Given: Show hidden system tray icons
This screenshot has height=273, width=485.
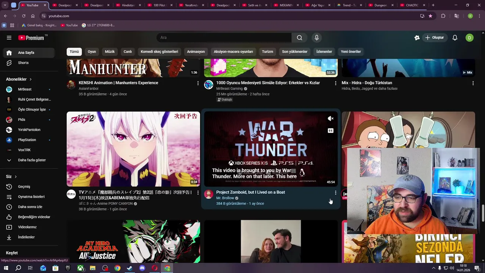Looking at the screenshot, I should 433,268.
